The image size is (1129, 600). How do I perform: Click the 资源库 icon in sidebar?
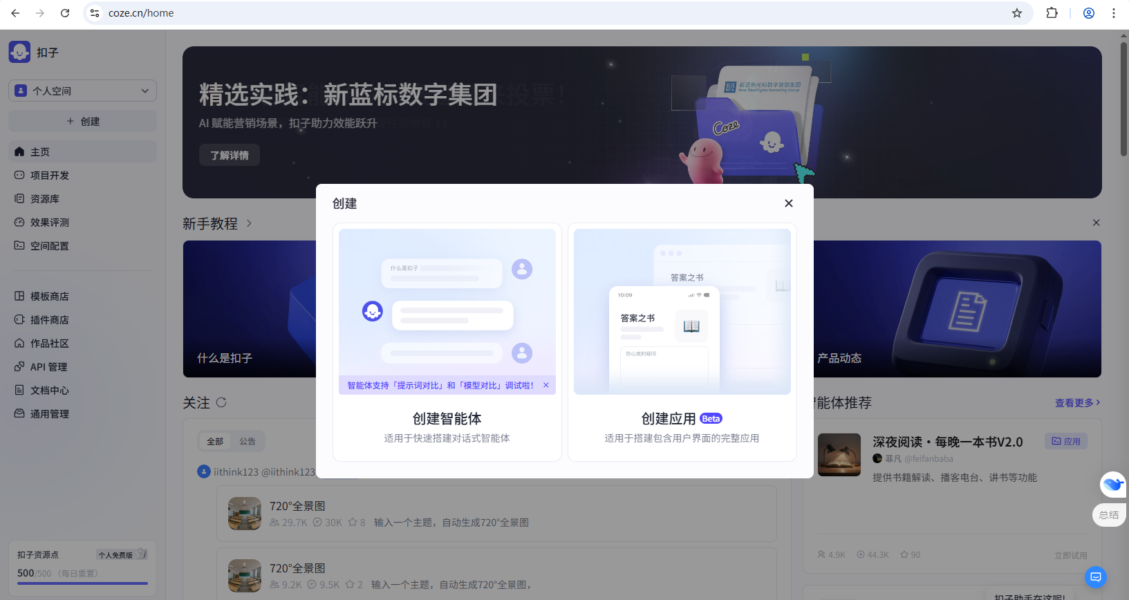coord(19,198)
